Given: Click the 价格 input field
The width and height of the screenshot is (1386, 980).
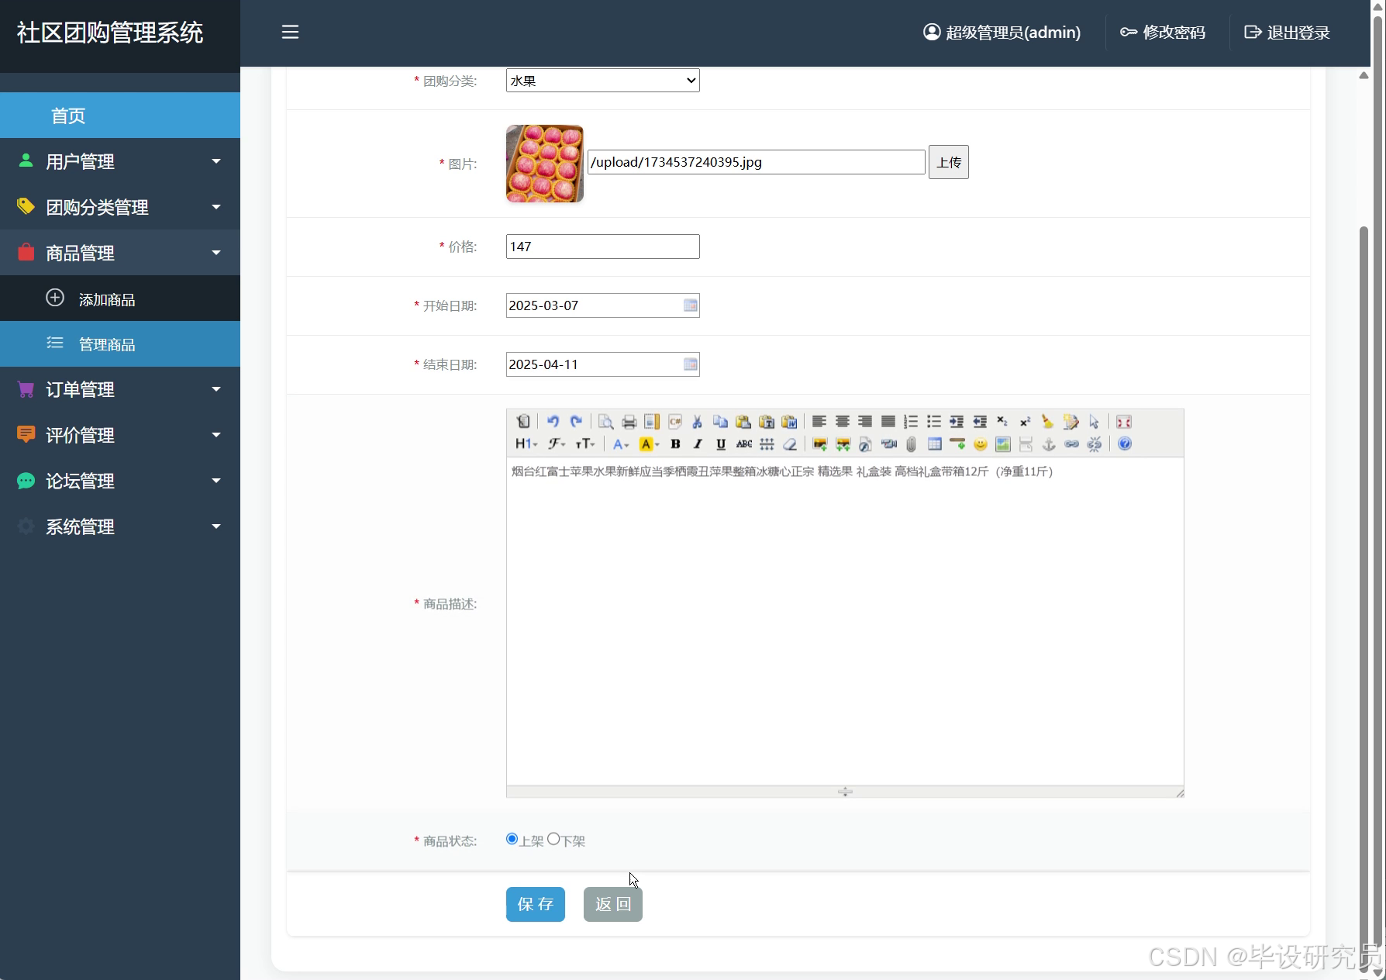Looking at the screenshot, I should [603, 247].
